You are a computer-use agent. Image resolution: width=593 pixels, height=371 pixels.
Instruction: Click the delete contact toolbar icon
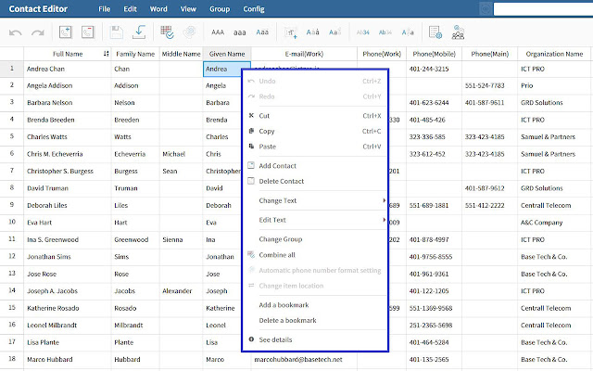(x=87, y=32)
